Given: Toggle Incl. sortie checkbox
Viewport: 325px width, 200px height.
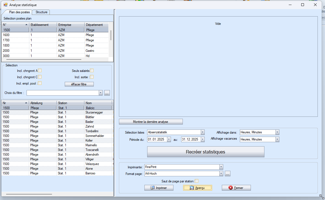Looking at the screenshot, I should (x=92, y=77).
